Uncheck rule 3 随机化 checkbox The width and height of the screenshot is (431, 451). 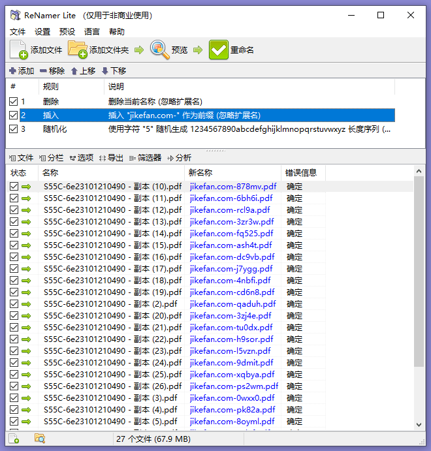coord(14,129)
